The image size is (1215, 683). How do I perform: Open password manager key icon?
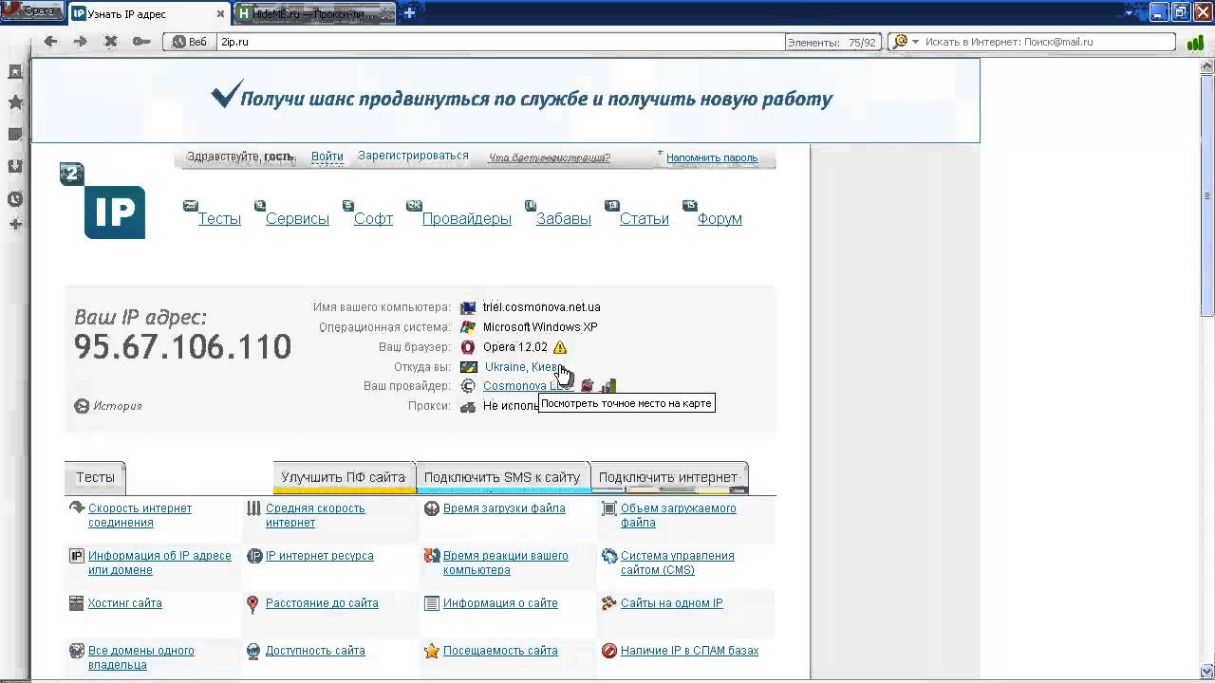140,42
